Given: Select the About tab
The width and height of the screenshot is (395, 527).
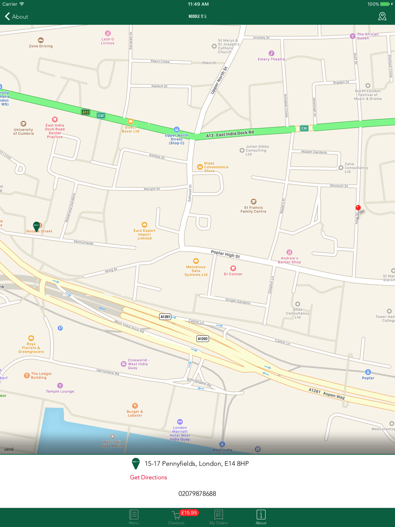Looking at the screenshot, I should 261,517.
